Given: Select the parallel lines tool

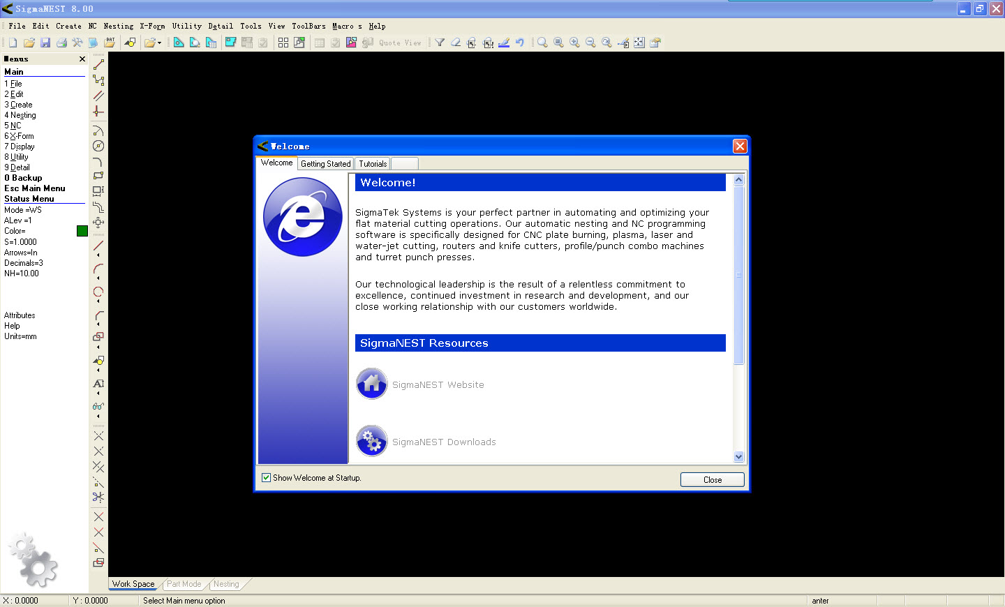Looking at the screenshot, I should [98, 96].
